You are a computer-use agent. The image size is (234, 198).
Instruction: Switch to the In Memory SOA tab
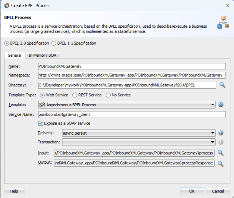point(42,55)
